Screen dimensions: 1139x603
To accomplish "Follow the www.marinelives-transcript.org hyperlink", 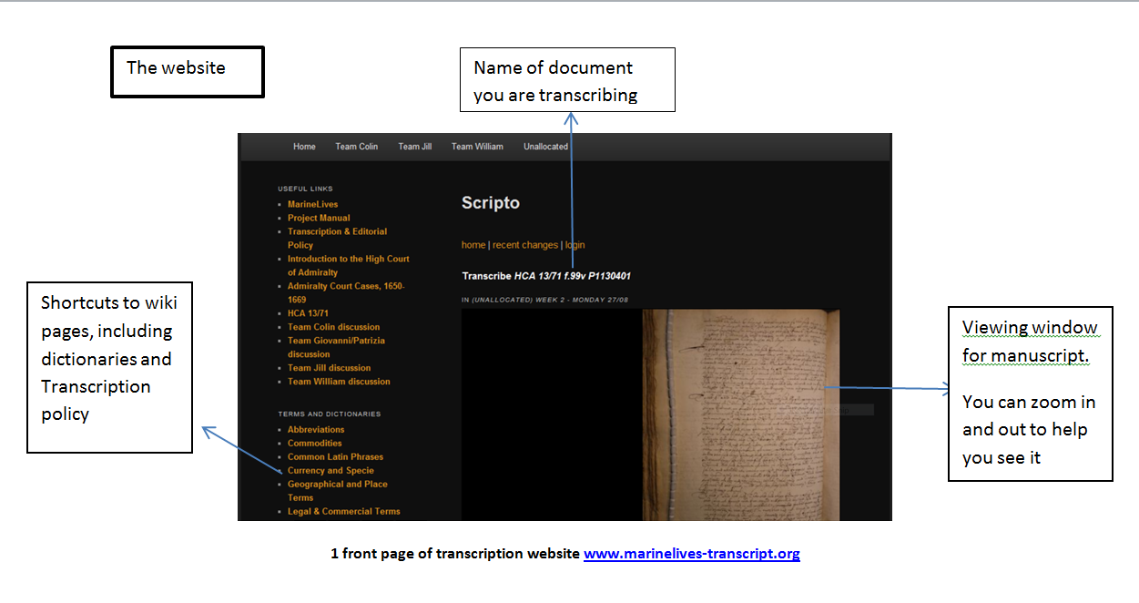I will pyautogui.click(x=691, y=554).
